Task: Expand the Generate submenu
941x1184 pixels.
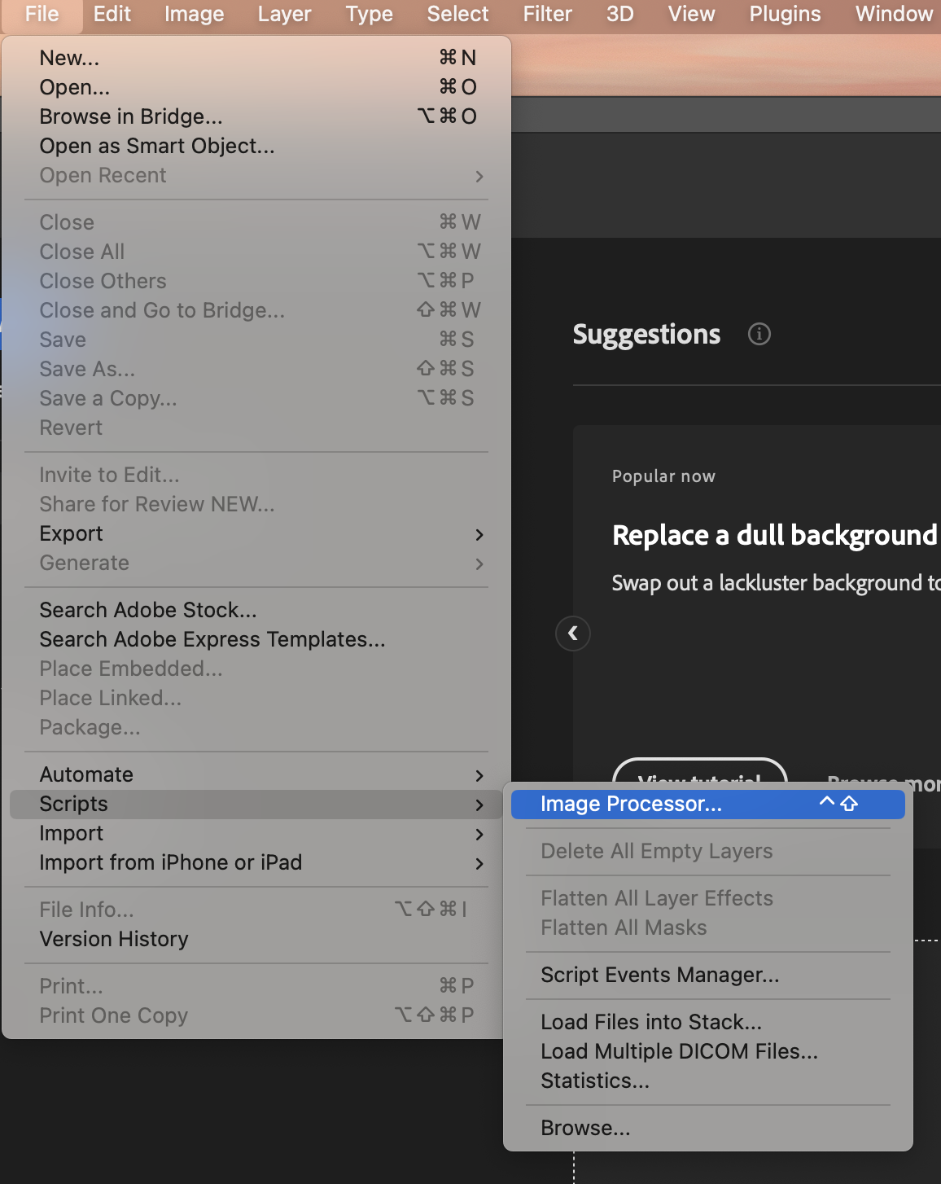Action: click(x=84, y=563)
